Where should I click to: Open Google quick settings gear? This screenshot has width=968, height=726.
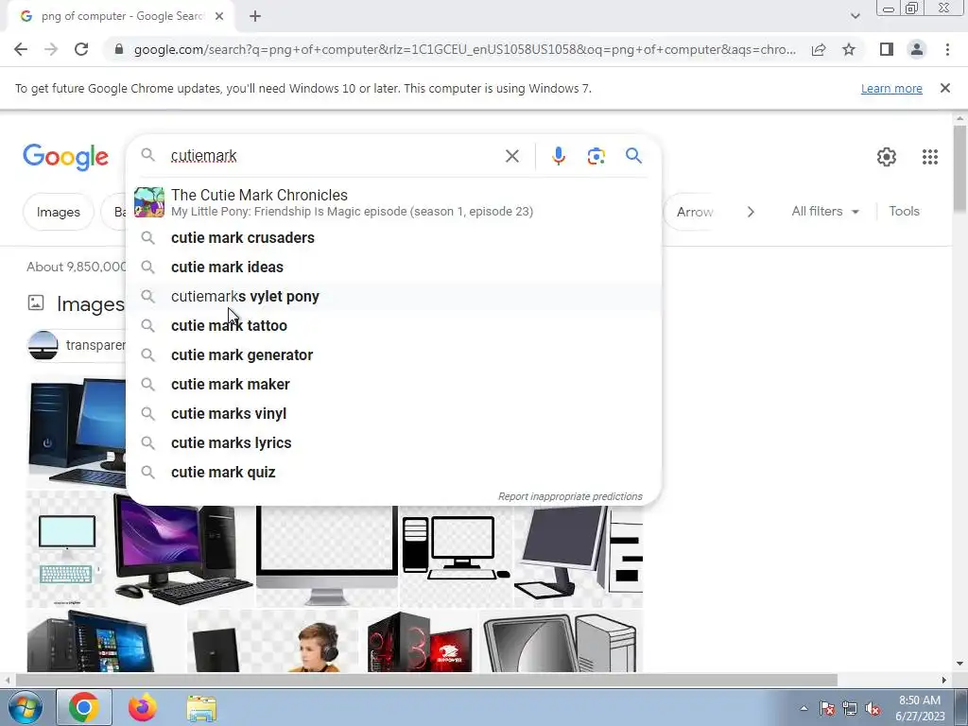[887, 157]
